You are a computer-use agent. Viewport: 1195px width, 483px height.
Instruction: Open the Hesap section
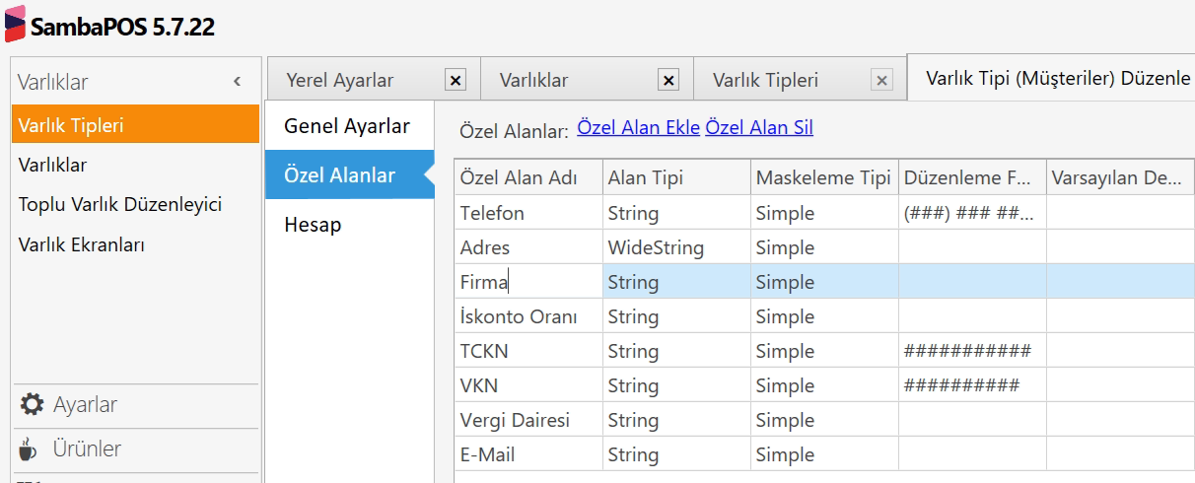click(x=313, y=225)
